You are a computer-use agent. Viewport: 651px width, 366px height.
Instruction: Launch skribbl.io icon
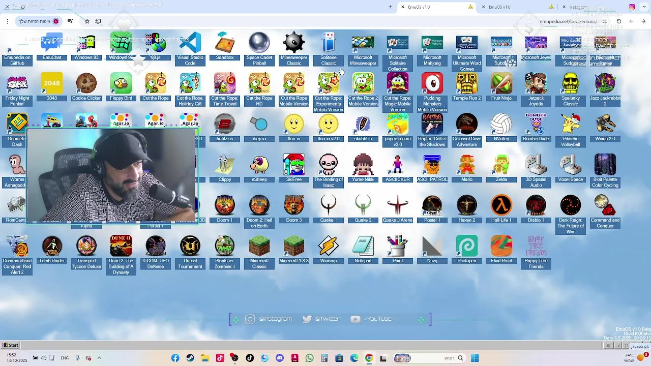pyautogui.click(x=363, y=128)
